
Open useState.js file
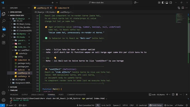[22, 76]
